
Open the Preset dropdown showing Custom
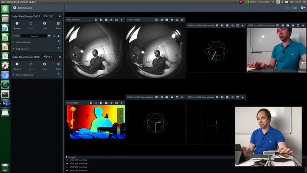49,36
